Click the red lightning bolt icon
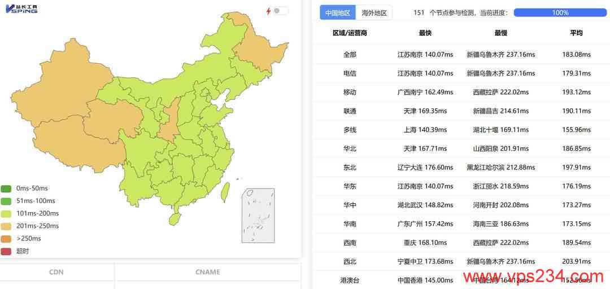Viewport: 610px width, 289px height. tap(268, 11)
